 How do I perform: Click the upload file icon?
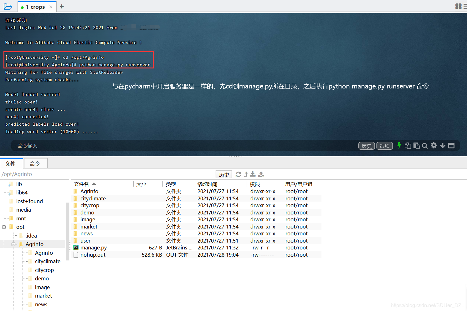261,174
